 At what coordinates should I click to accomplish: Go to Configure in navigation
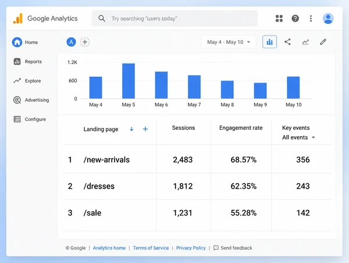[x=35, y=119]
